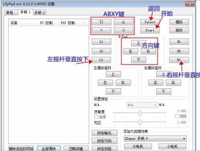Expand the XInput 手柄 0 dropdown
The width and height of the screenshot is (200, 151).
(155, 139)
